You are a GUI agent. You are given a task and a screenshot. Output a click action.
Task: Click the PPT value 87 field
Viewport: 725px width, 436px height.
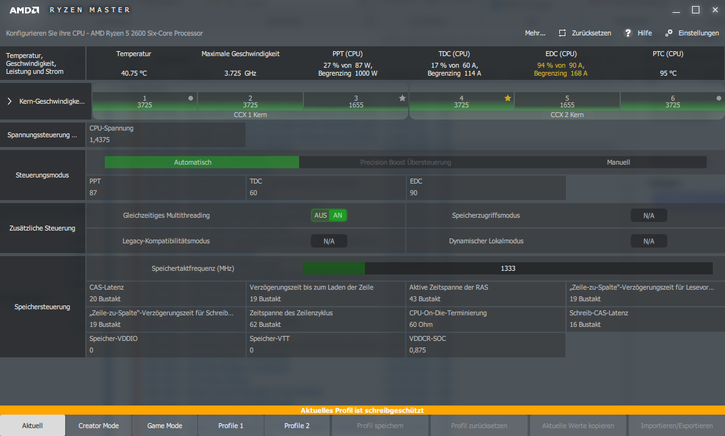point(166,187)
